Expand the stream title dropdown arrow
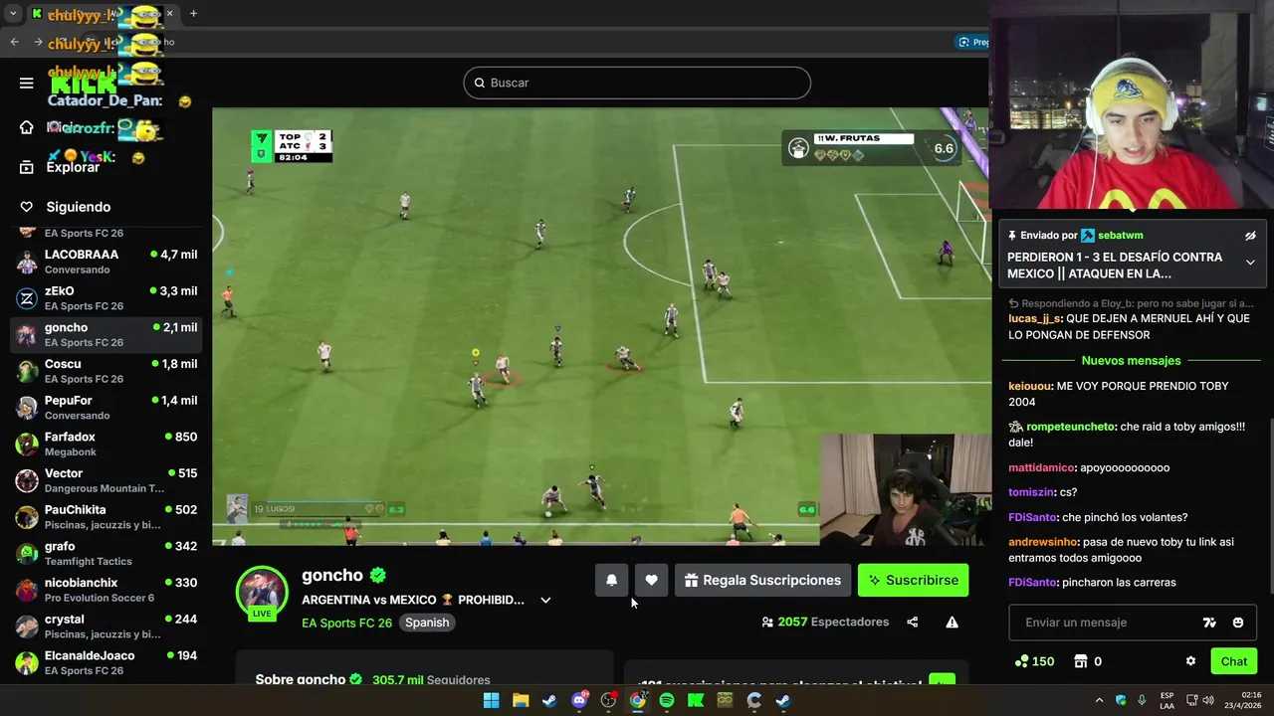 tap(545, 600)
